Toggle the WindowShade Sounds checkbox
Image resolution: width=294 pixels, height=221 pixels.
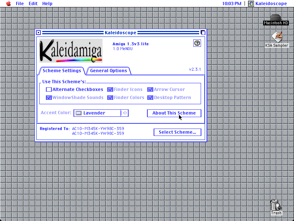(75, 98)
